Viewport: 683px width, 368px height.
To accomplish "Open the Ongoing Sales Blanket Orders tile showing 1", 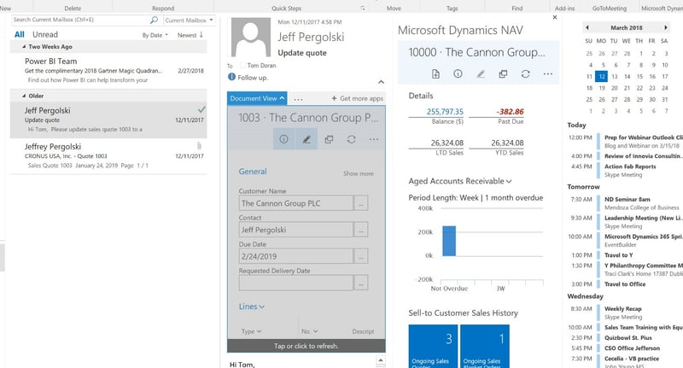I will 485,346.
